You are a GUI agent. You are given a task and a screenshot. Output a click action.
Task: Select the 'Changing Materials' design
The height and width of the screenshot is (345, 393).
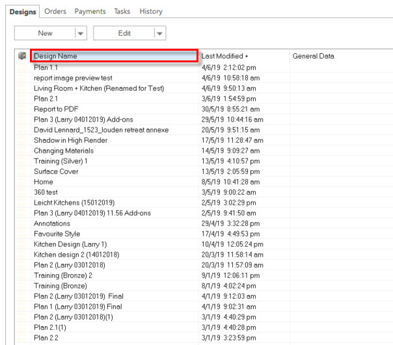[x=64, y=151]
